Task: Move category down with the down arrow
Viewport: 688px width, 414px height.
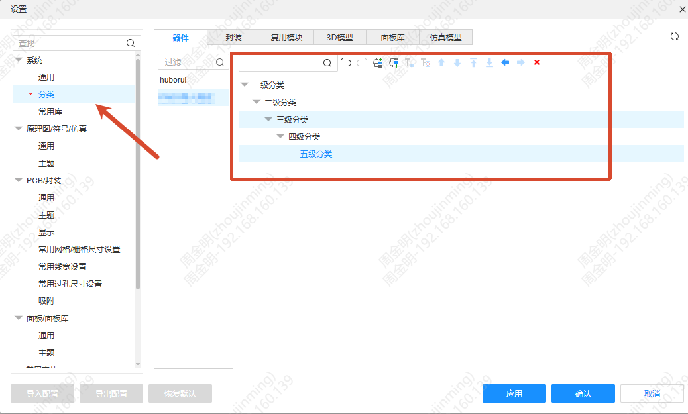Action: 457,63
